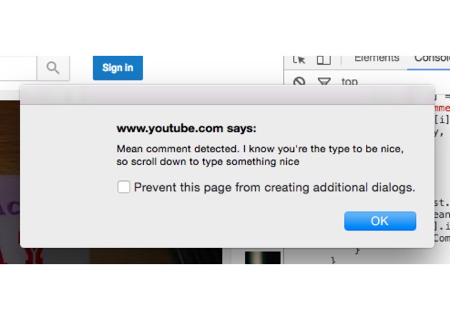Image resolution: width=450 pixels, height=320 pixels.
Task: Clear console with the circle-slash icon
Action: point(299,80)
